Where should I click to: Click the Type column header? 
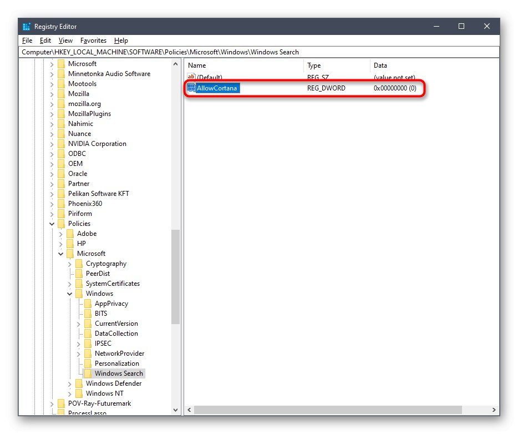pyautogui.click(x=337, y=65)
